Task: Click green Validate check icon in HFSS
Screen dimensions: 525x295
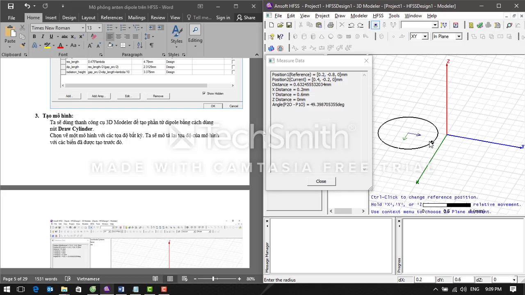Action: tap(480, 25)
